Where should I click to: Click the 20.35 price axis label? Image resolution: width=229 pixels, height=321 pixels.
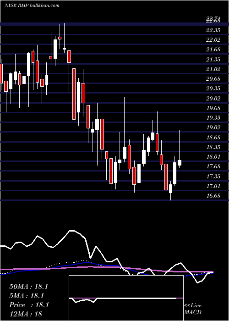(x=213, y=89)
